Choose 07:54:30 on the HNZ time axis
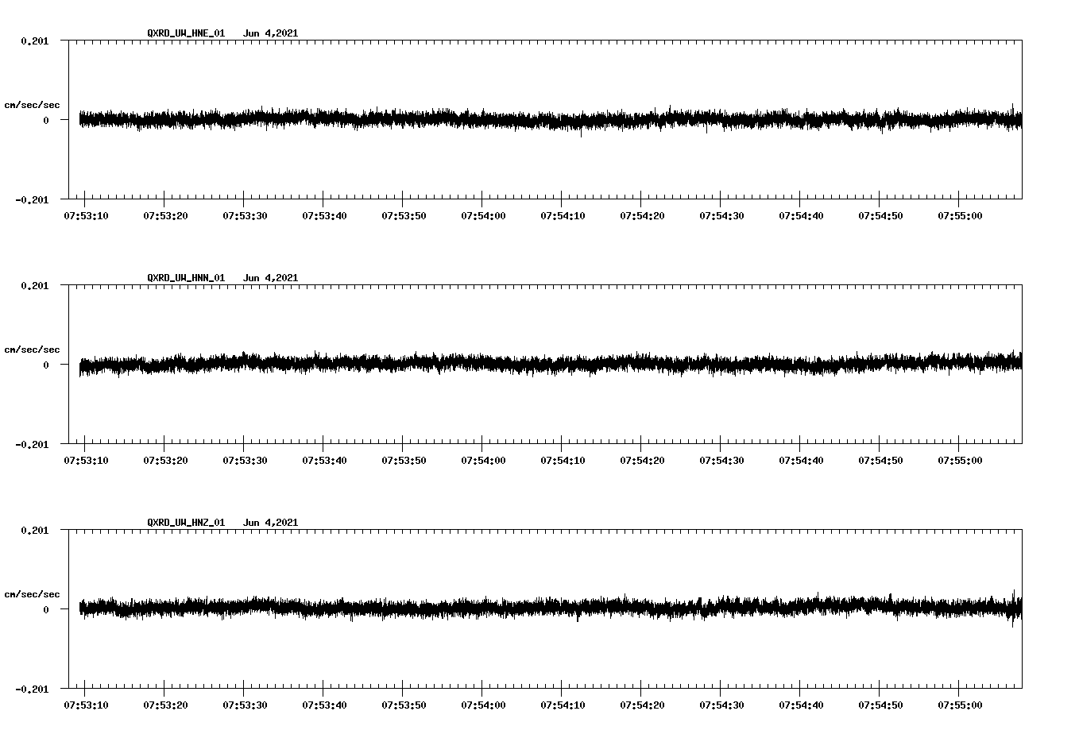1079x734 pixels. [x=721, y=705]
